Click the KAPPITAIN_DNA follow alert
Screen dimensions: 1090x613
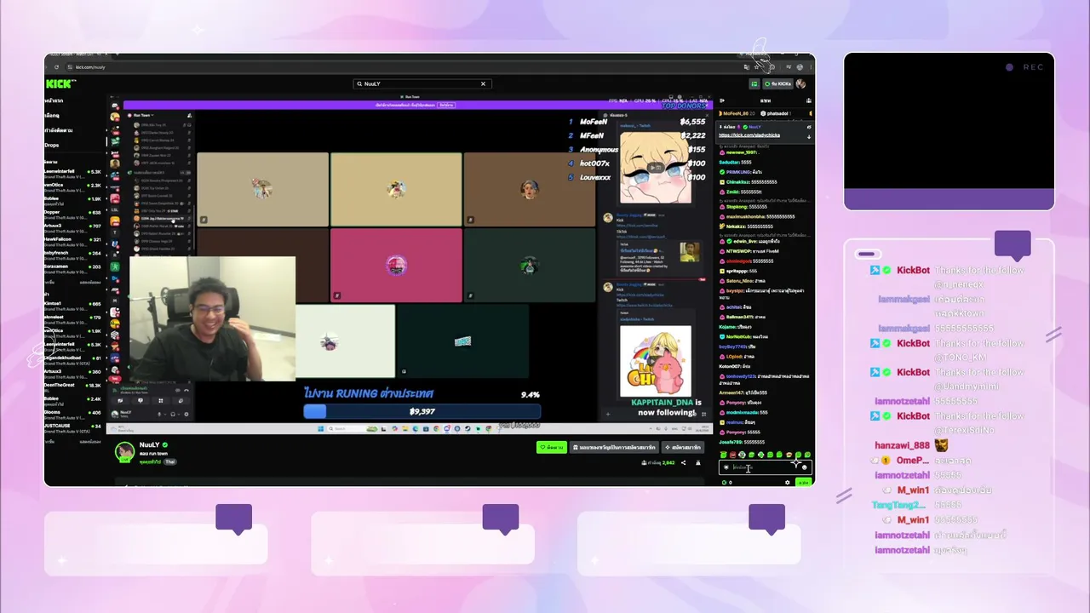coord(666,407)
